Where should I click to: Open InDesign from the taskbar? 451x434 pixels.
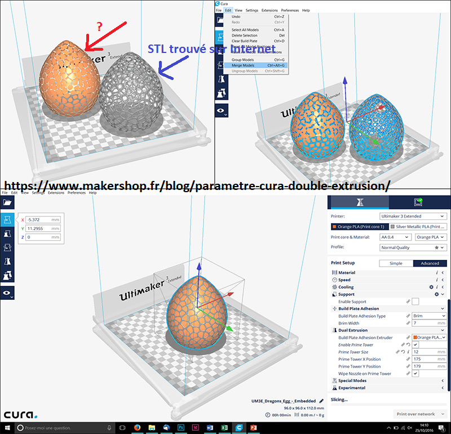[195, 428]
